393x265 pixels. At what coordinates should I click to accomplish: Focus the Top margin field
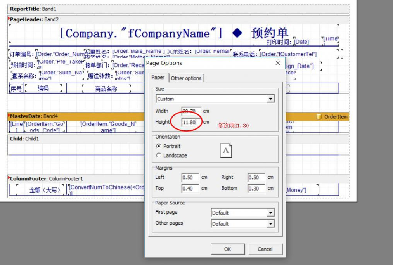190,189
